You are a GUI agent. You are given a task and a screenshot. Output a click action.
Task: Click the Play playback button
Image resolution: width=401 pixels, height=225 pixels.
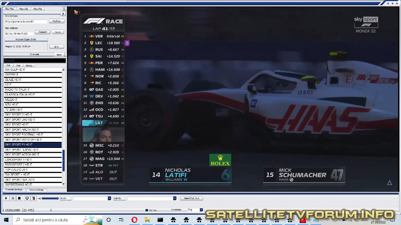coord(6,198)
